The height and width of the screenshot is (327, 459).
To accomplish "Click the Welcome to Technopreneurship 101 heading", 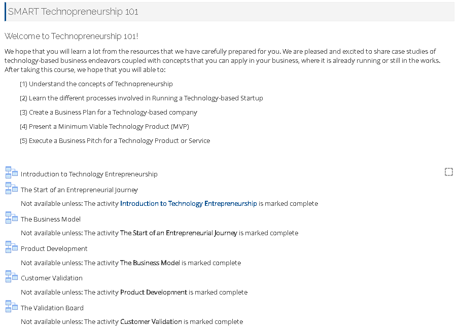I will 71,37.
